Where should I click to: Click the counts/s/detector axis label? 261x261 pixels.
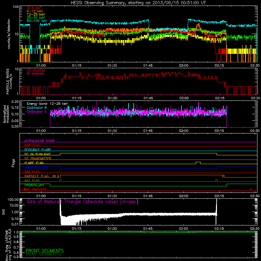[x=9, y=34]
